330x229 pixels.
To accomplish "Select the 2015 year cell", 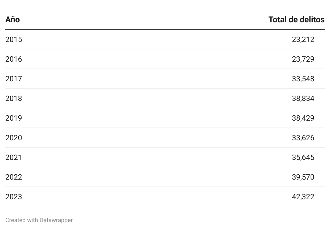I will [14, 40].
